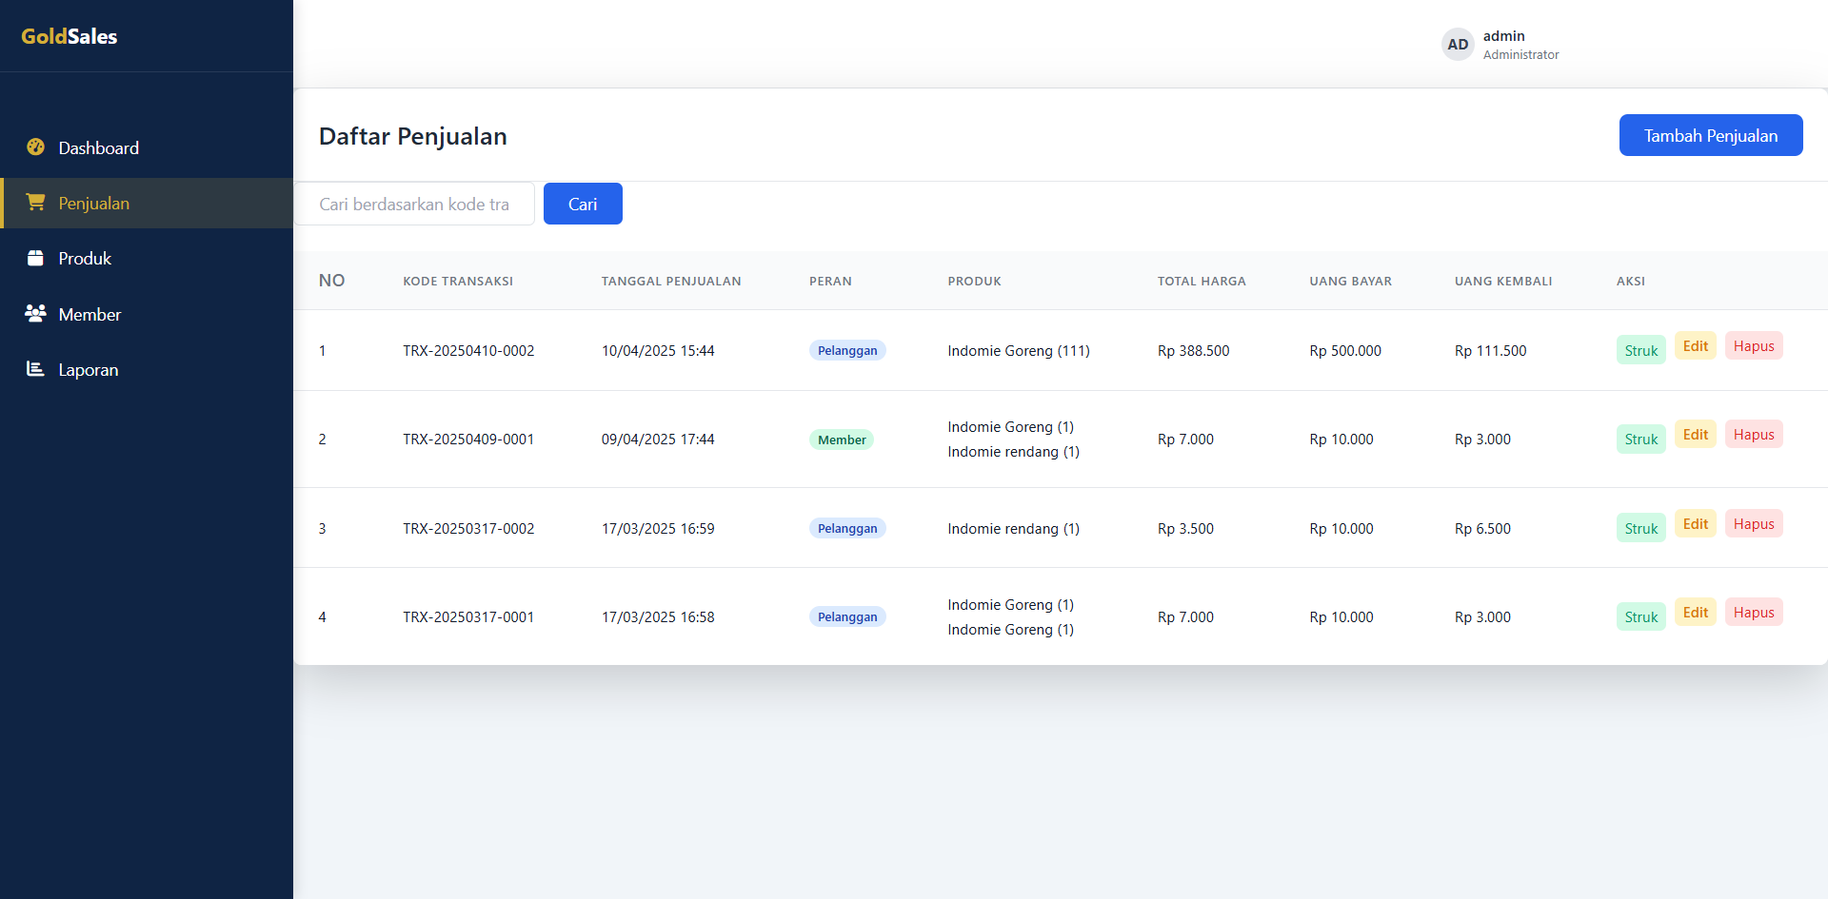Click the Produk box icon

(36, 258)
